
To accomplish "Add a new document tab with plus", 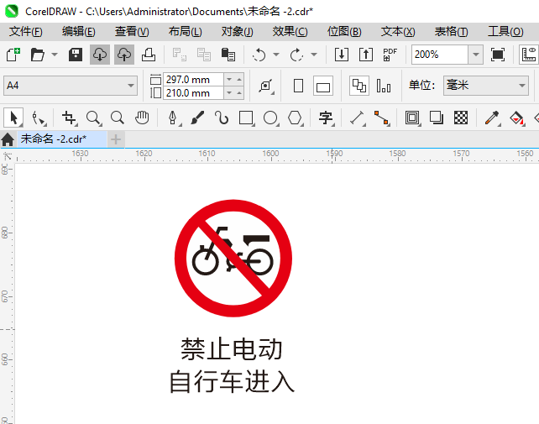I will tap(116, 139).
